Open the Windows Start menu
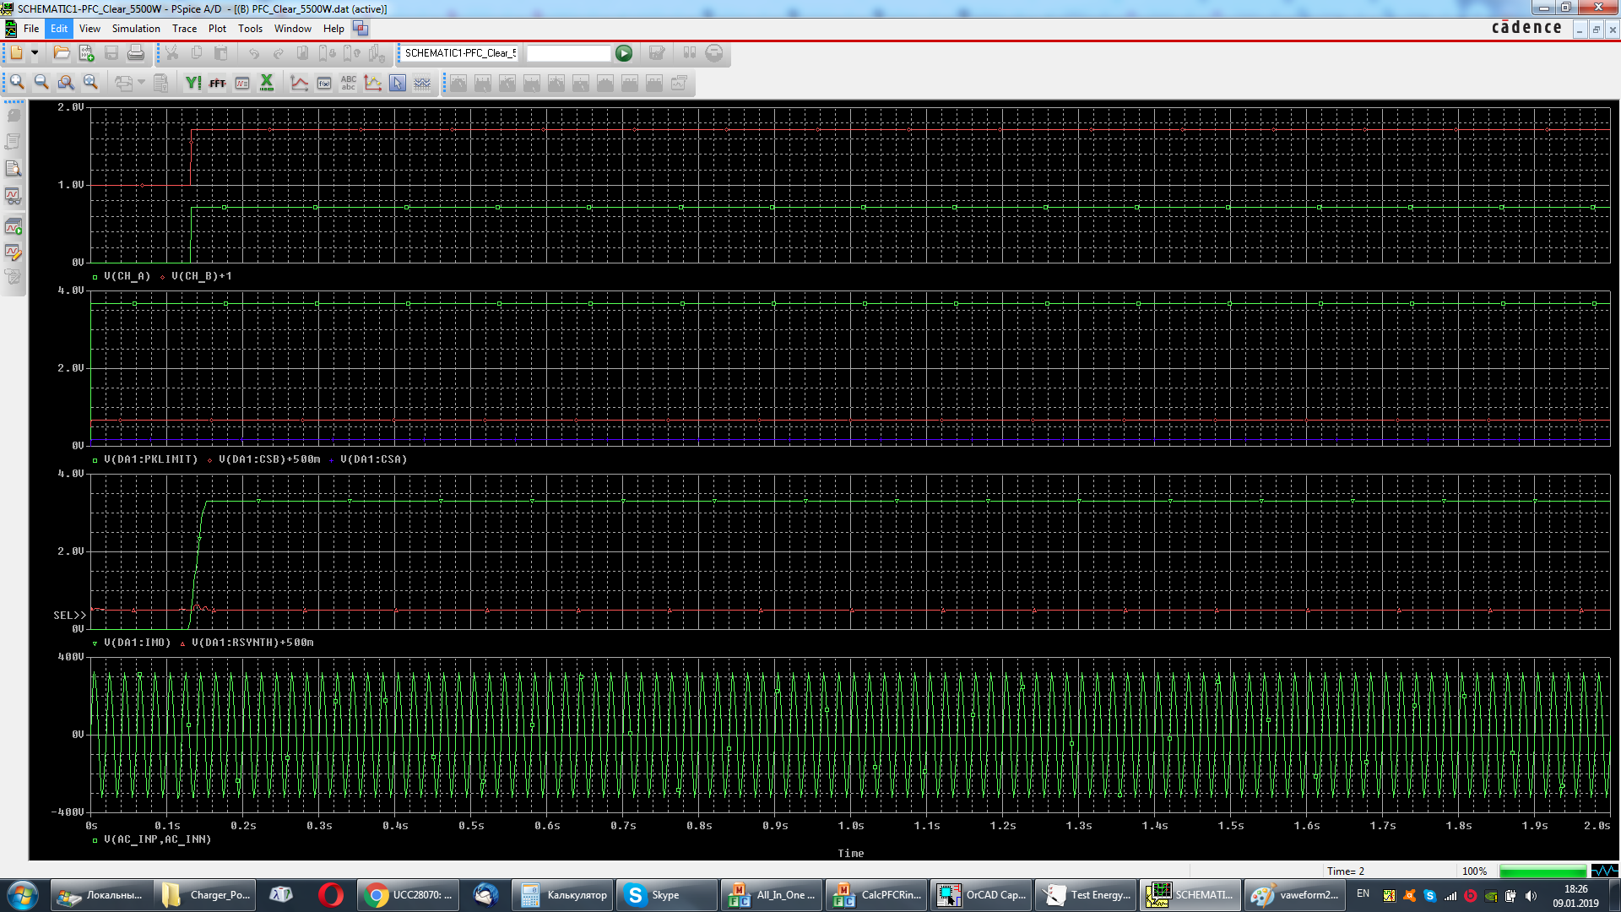This screenshot has height=912, width=1621. (x=23, y=895)
